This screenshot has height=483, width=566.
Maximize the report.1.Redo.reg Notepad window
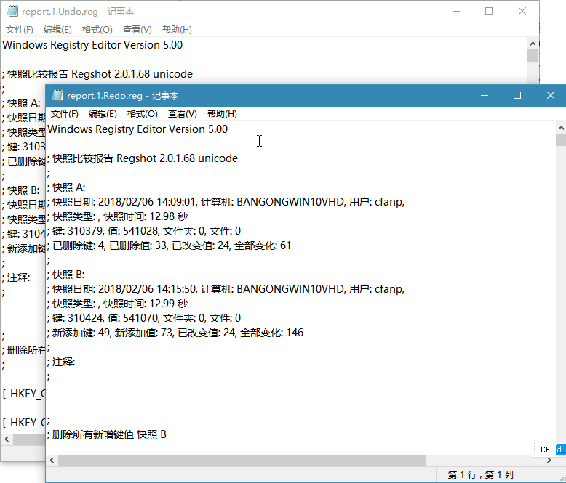[x=517, y=95]
